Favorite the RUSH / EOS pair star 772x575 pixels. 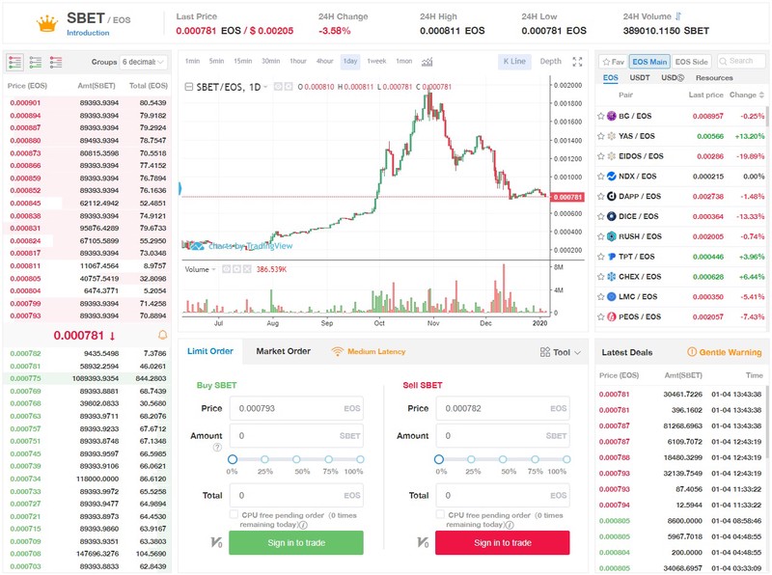pos(600,236)
